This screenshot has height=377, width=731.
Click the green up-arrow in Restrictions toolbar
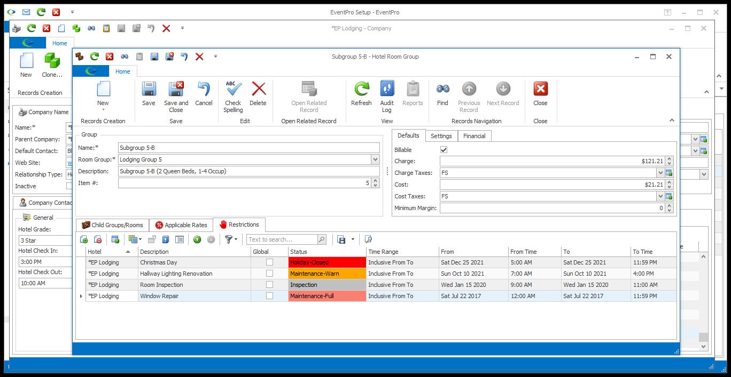click(197, 239)
